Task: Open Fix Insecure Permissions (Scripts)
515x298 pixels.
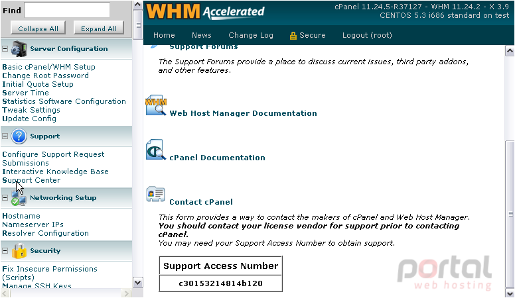Action: tap(50, 273)
